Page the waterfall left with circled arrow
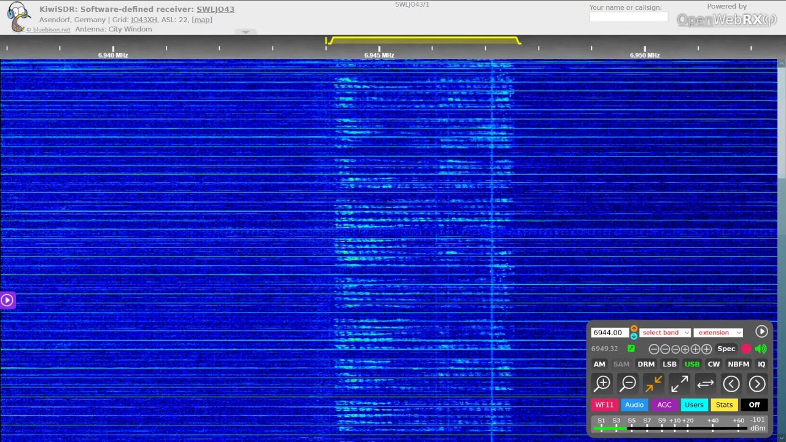Screen dimensions: 786x442 [731, 384]
